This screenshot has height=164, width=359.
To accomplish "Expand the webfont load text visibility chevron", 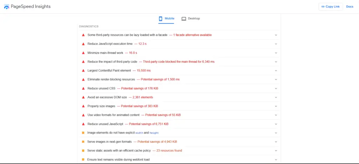I will pyautogui.click(x=276, y=159).
